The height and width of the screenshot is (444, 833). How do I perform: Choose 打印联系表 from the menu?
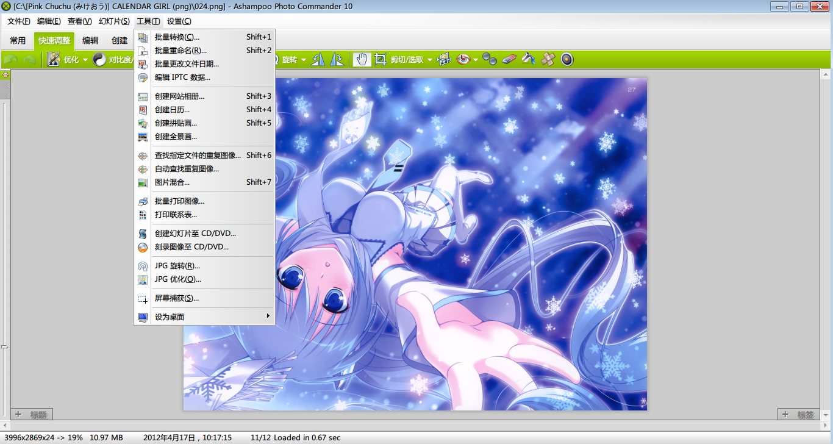click(x=204, y=215)
